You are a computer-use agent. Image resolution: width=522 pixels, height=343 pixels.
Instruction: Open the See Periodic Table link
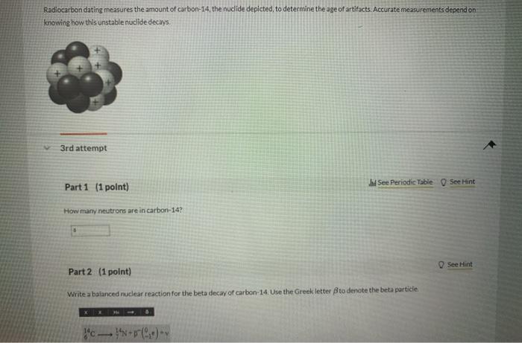tap(405, 182)
